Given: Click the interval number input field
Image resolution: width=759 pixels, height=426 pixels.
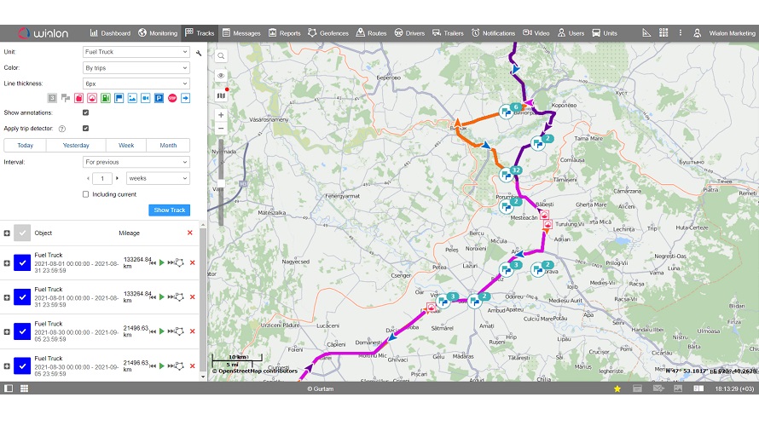Looking at the screenshot, I should pos(102,178).
